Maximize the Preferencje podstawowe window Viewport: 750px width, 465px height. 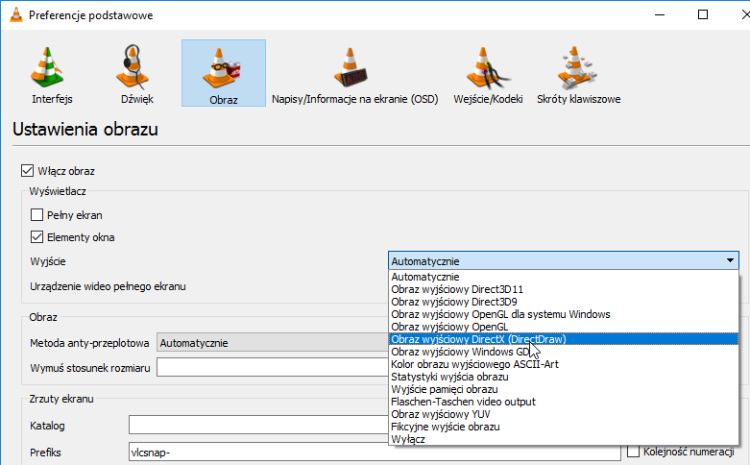(x=703, y=14)
